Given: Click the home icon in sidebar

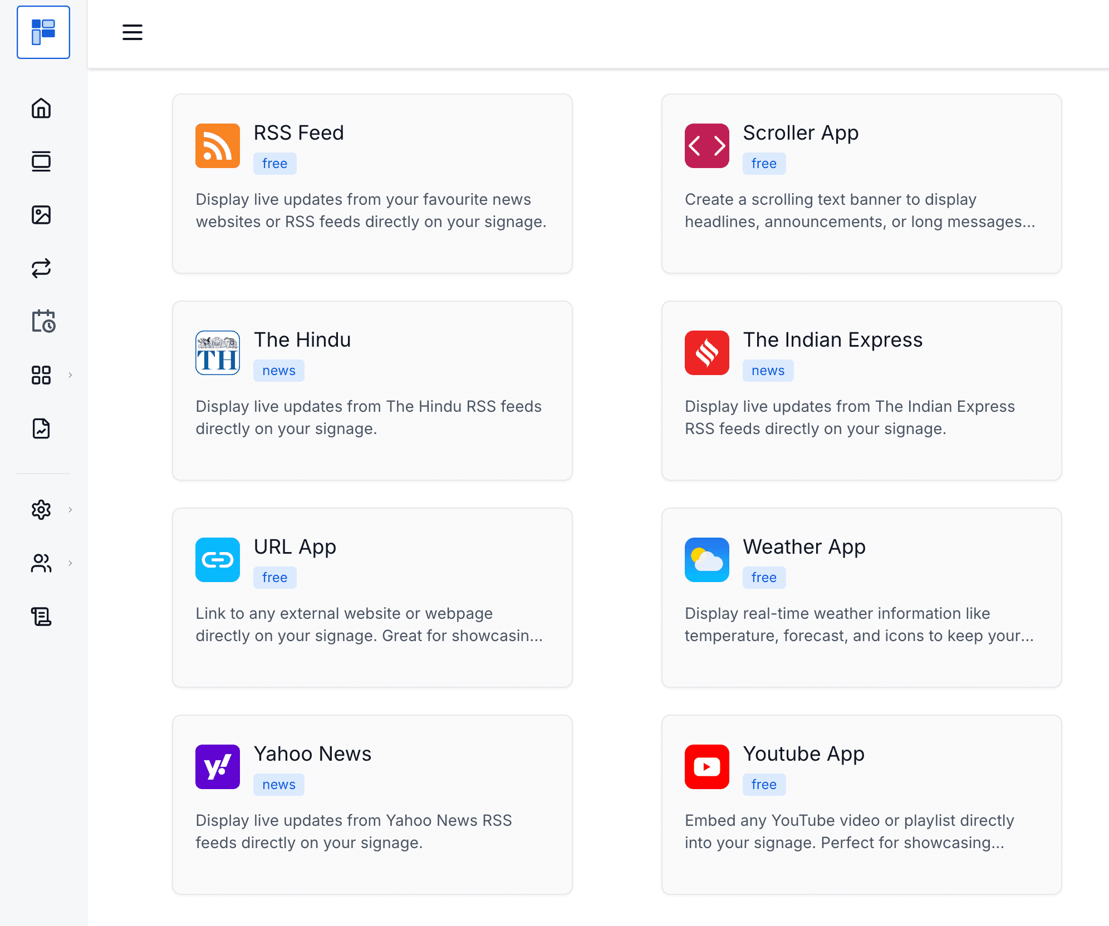Looking at the screenshot, I should click(x=41, y=108).
